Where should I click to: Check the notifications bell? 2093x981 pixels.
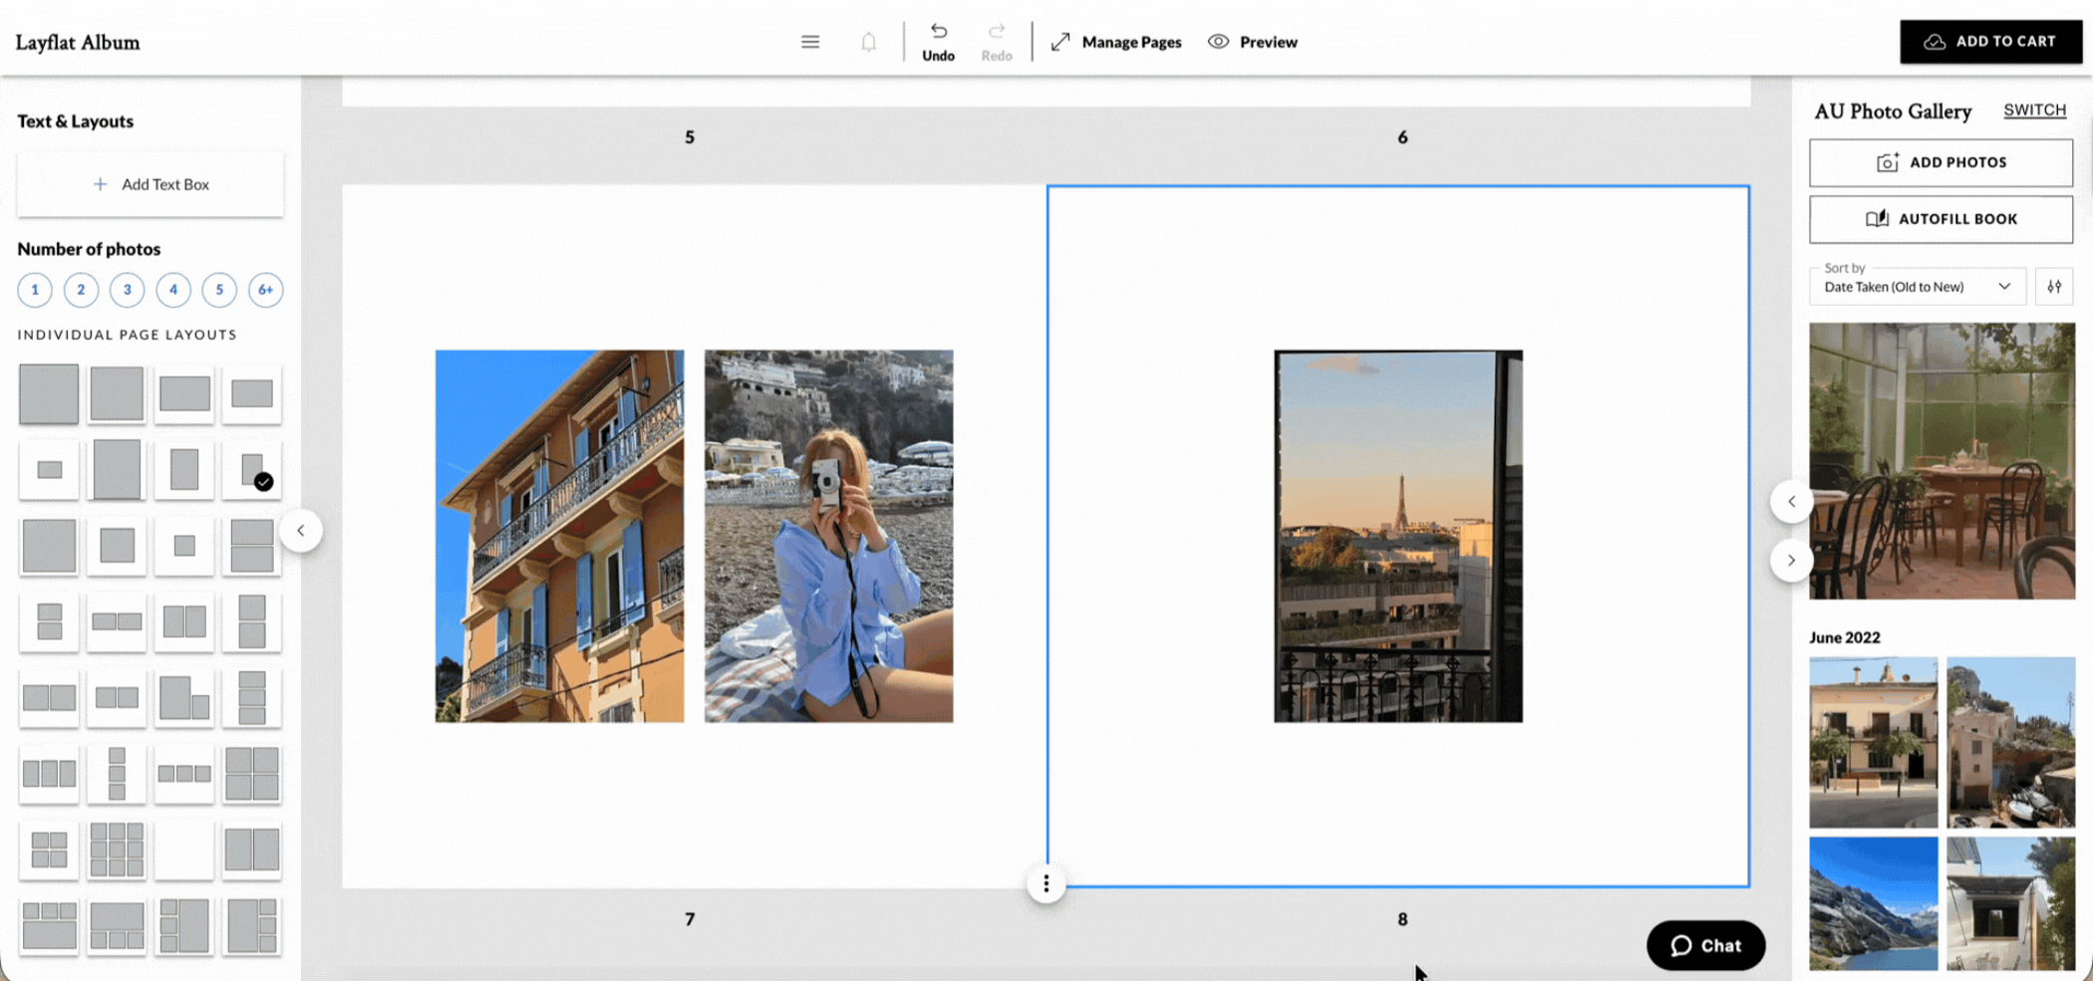(868, 41)
